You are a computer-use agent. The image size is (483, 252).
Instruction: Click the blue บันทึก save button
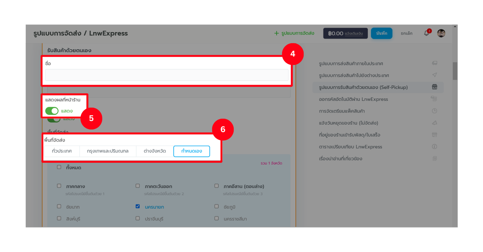click(382, 33)
